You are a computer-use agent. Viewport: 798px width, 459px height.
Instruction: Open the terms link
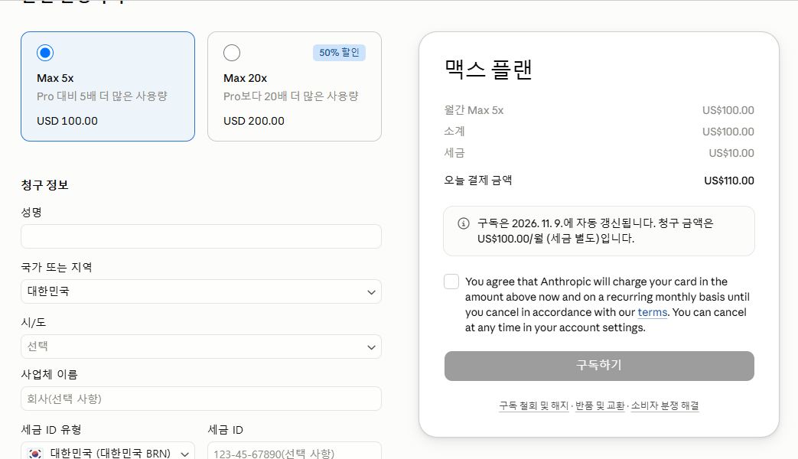click(652, 312)
